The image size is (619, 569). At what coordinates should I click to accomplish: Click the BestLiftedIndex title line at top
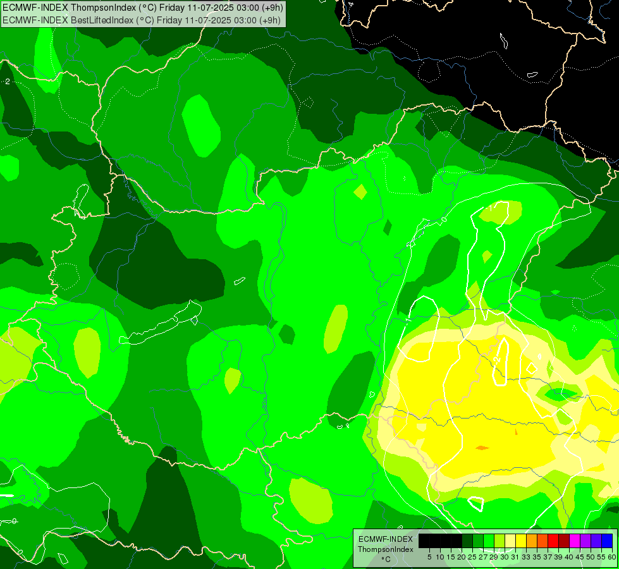point(142,20)
